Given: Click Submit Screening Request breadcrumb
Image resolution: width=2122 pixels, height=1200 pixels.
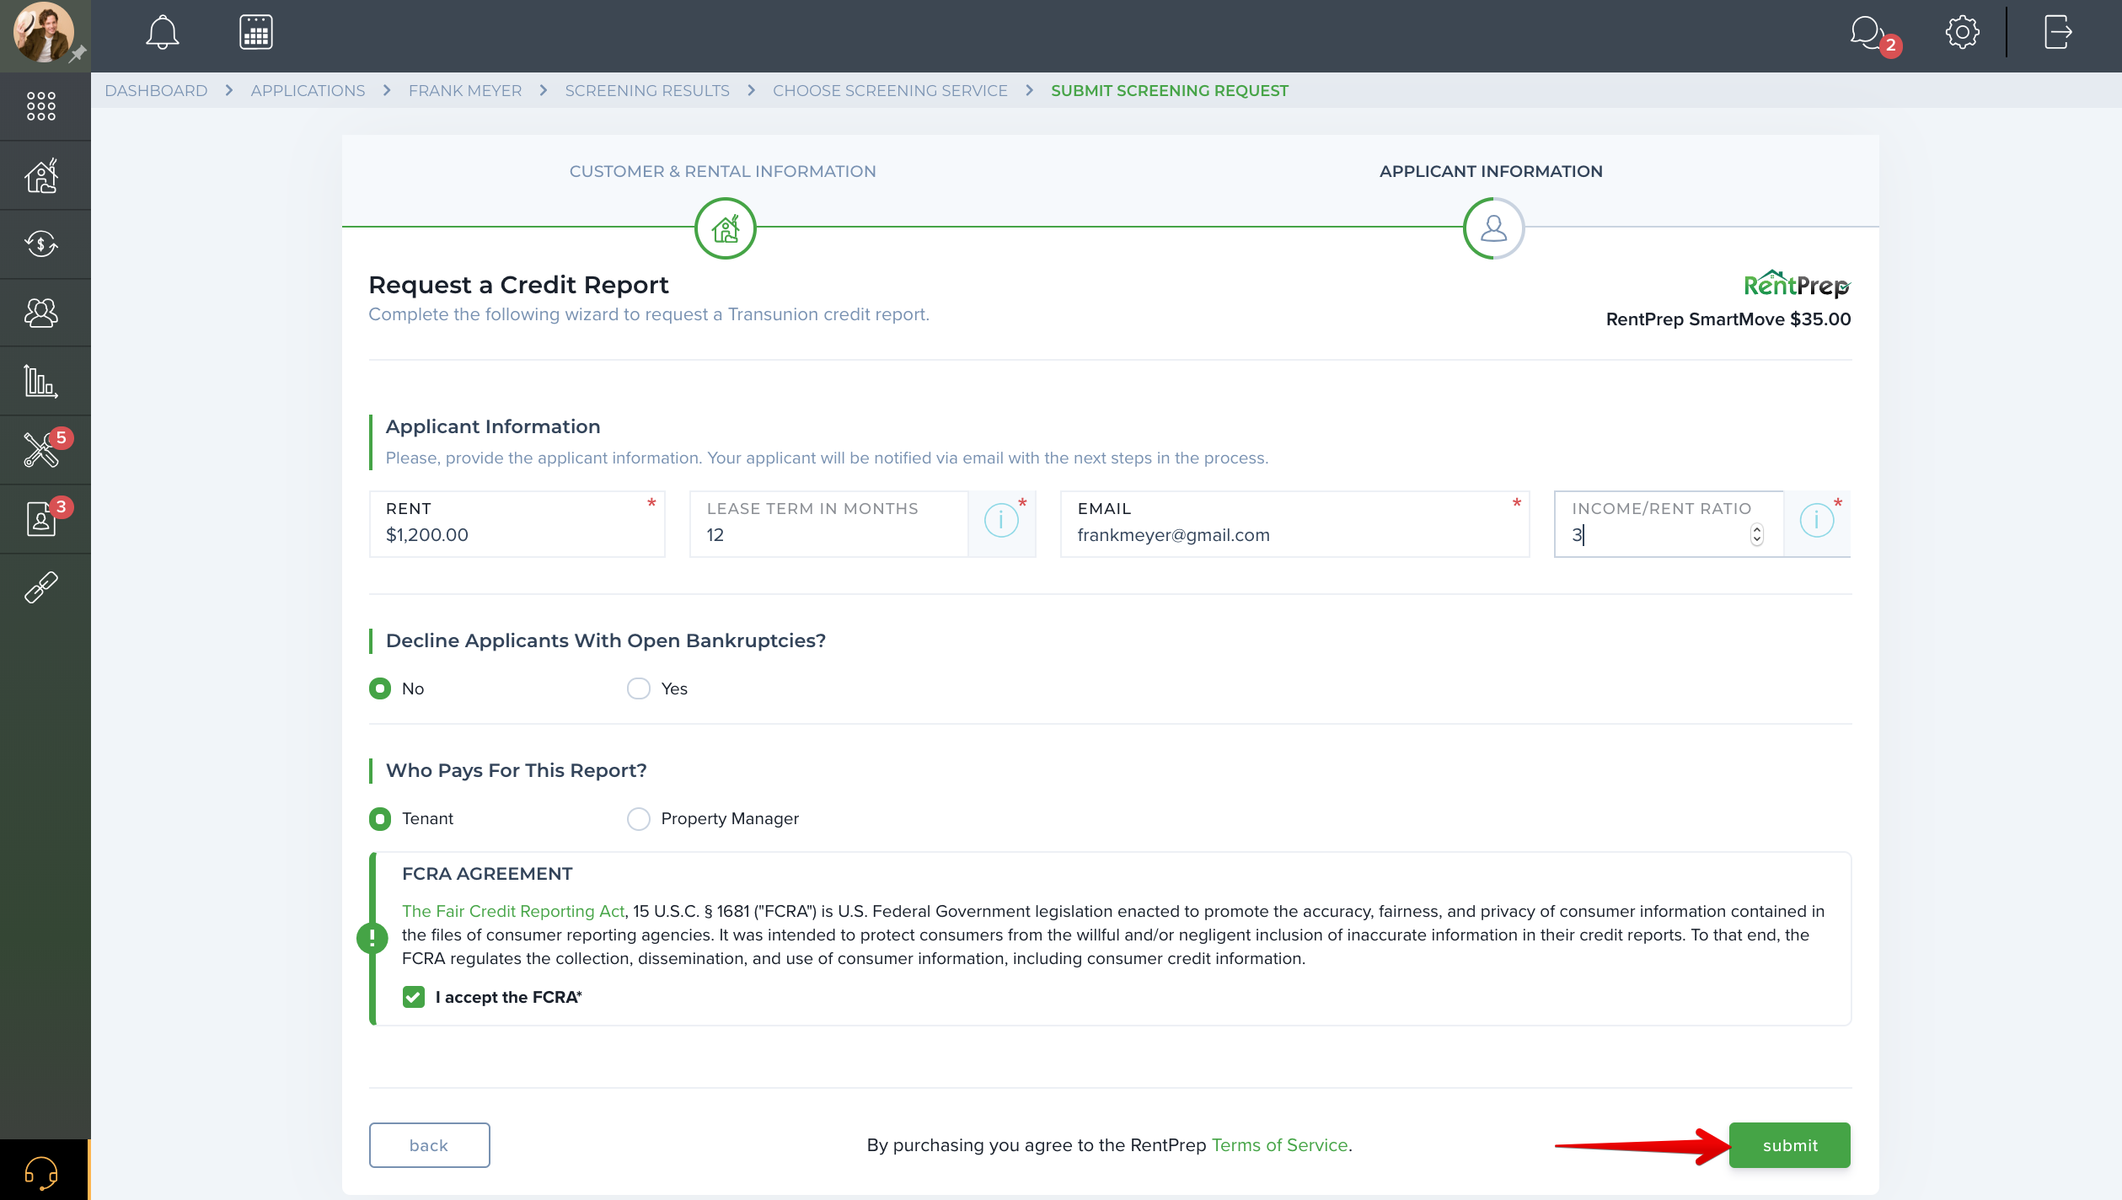Looking at the screenshot, I should [x=1170, y=90].
